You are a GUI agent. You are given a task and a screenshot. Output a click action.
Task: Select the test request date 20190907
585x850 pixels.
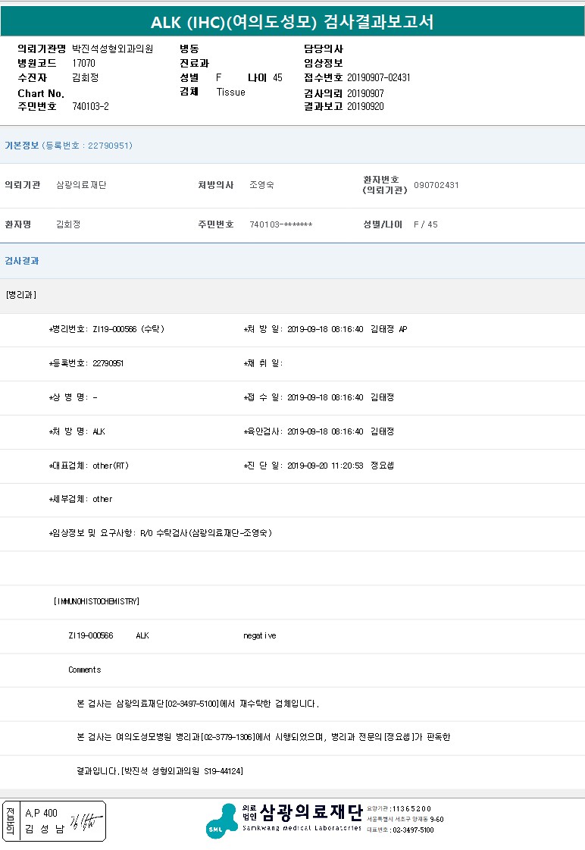click(365, 93)
